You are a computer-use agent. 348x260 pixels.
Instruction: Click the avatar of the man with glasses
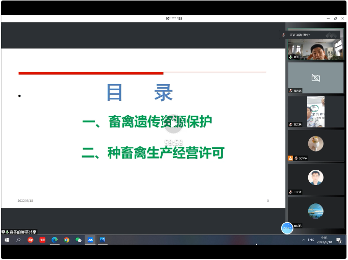tap(315, 177)
